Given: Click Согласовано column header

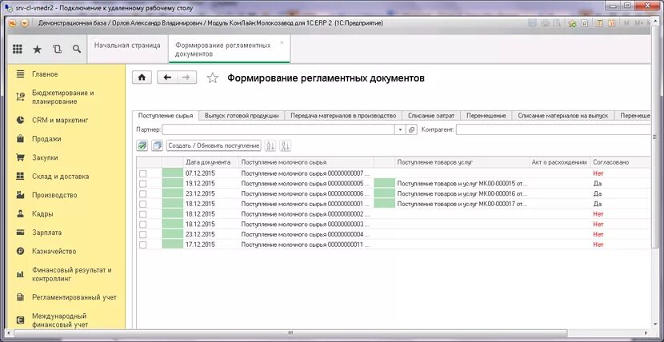Looking at the screenshot, I should coord(620,162).
